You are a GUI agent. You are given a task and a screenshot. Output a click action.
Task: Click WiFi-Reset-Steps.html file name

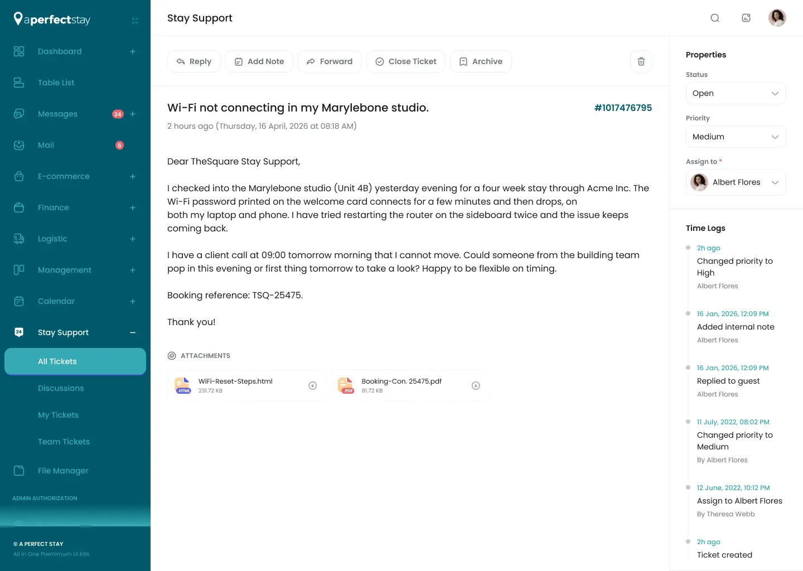pyautogui.click(x=235, y=381)
